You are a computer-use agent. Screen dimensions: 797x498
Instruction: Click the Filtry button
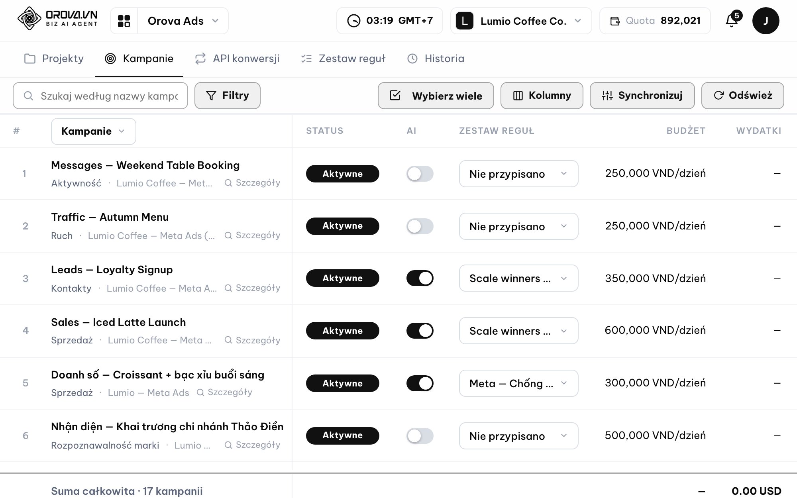point(228,96)
